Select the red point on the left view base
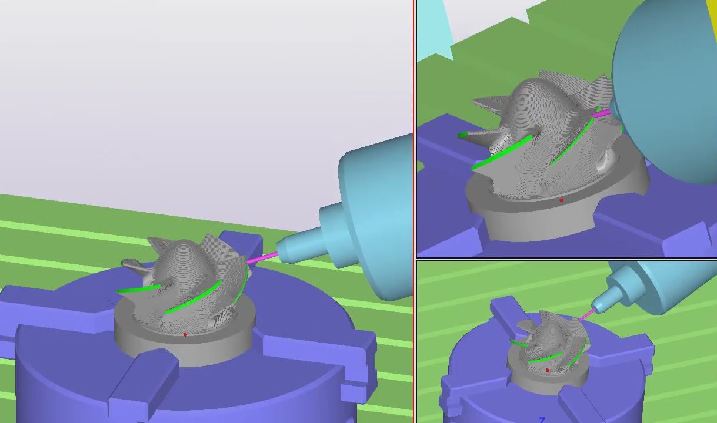 click(185, 335)
